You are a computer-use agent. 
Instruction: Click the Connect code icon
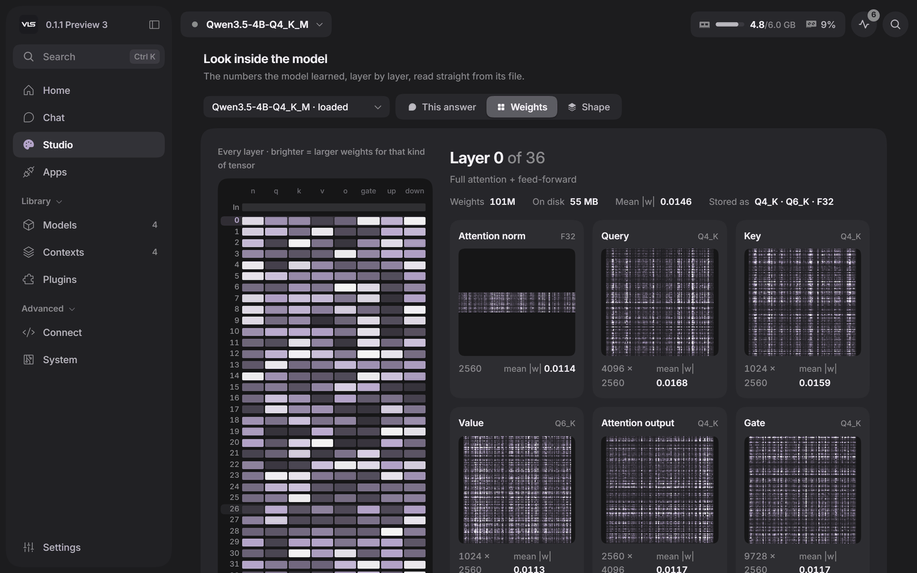coord(29,332)
